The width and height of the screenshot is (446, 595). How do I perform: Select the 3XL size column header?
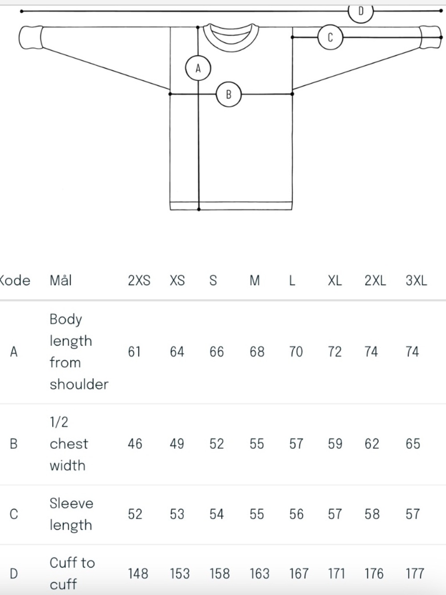click(416, 280)
